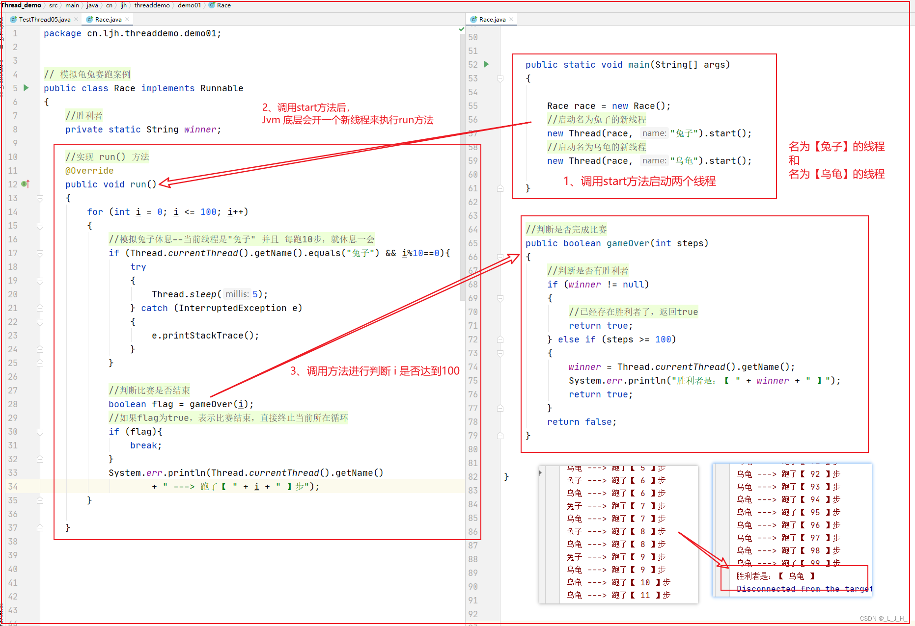
Task: Click the file icon on right pane Race.java tab
Action: coord(473,20)
